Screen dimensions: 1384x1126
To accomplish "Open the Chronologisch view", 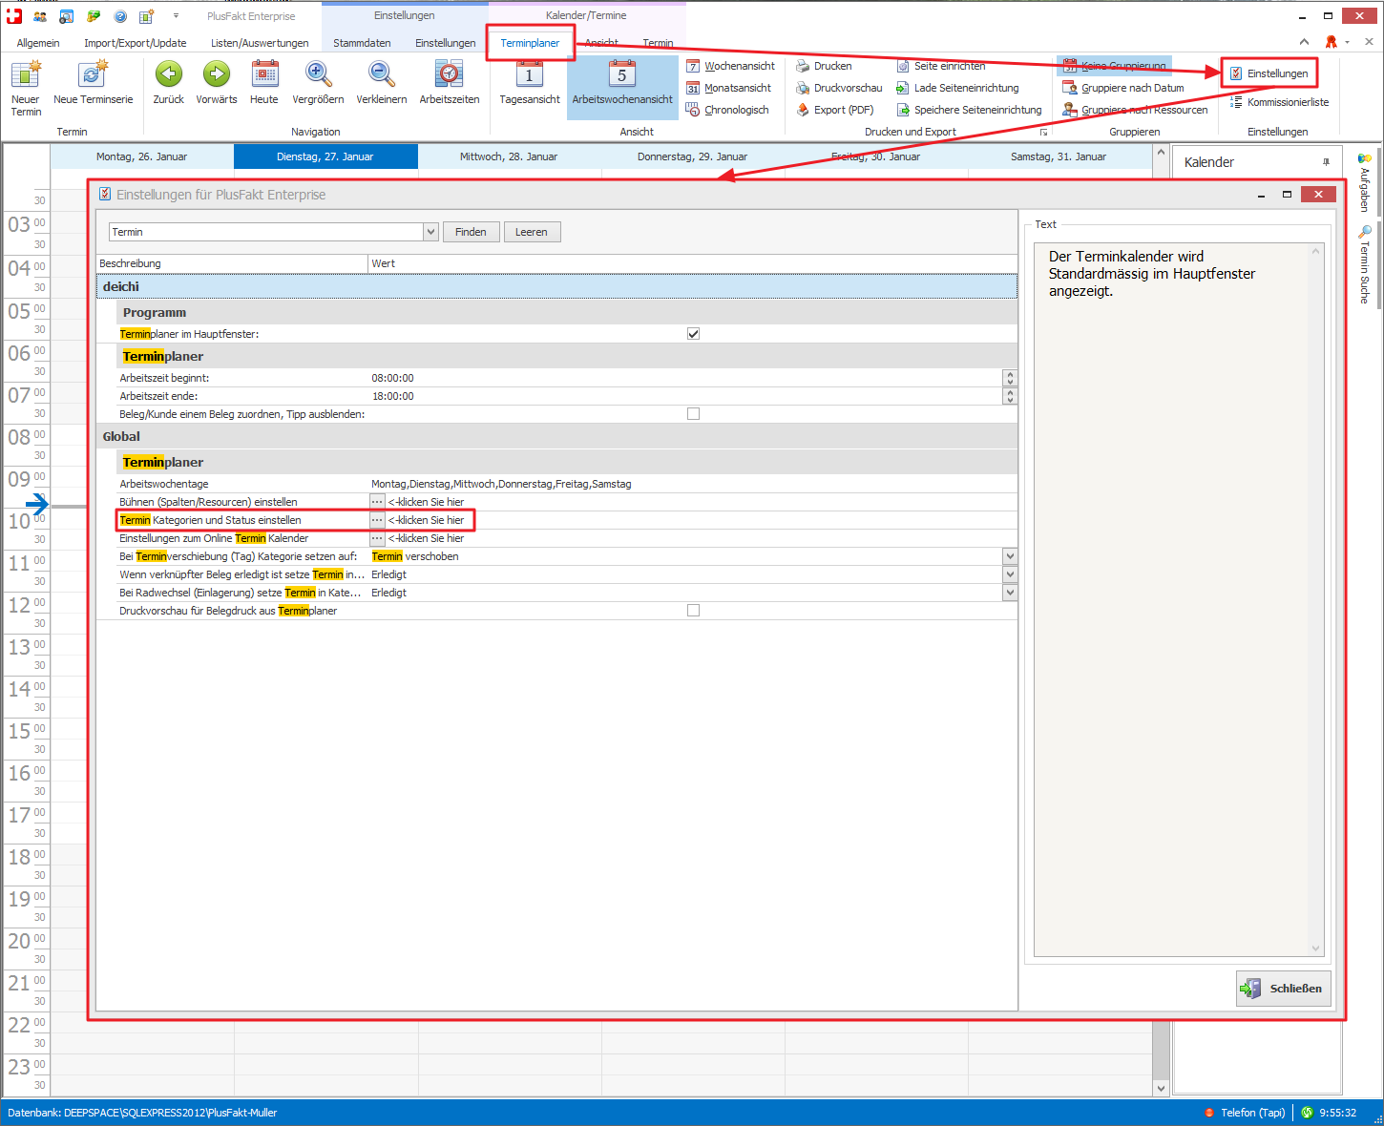I will 727,110.
